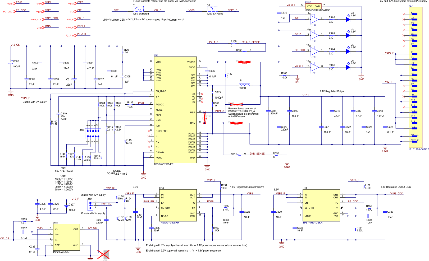Click LED D4 diode symbol
429x261 pixels.
348,35
